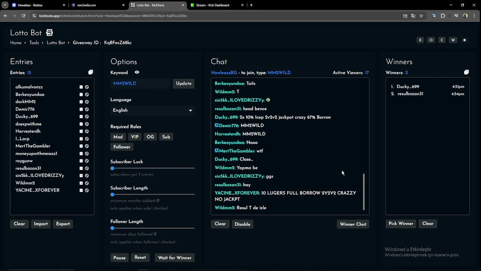
Task: Toggle the Chat panel with the C button
Action: 442,40
